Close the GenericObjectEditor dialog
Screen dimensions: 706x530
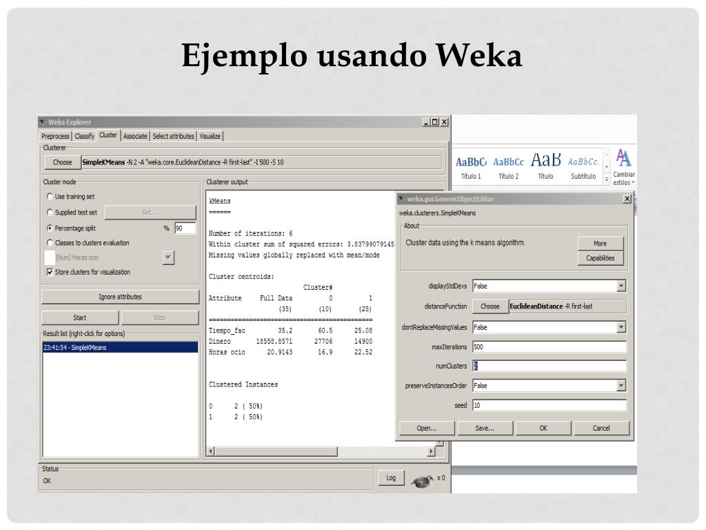click(627, 199)
